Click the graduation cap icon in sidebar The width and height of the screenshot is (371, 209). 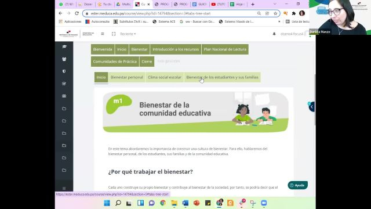pos(64,46)
